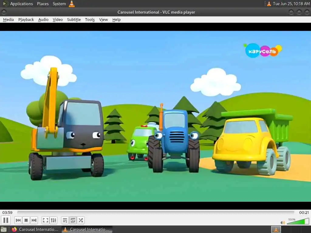Skip to the next media item

(34, 220)
